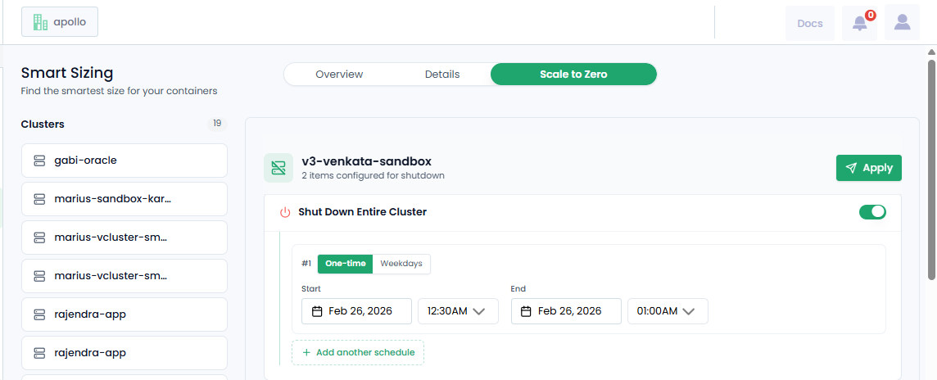
Task: Select the marius-sandbox-kar... cluster in list
Action: pyautogui.click(x=124, y=199)
